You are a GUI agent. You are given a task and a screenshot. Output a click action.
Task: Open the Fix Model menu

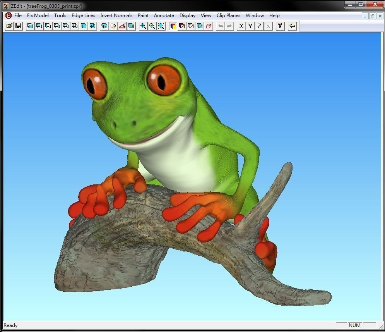tap(38, 15)
